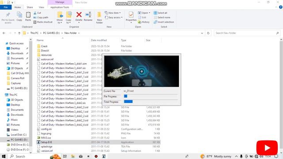Click the Copy ribbon icon
283x159 pixels.
[x=19, y=15]
